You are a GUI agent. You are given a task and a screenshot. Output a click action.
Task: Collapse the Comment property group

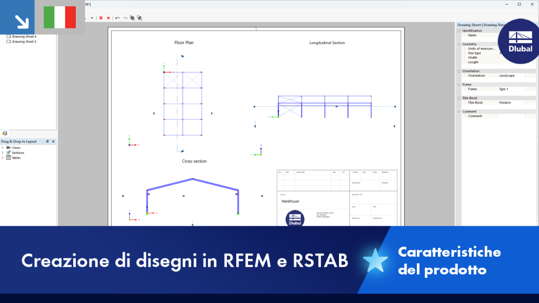coord(459,112)
